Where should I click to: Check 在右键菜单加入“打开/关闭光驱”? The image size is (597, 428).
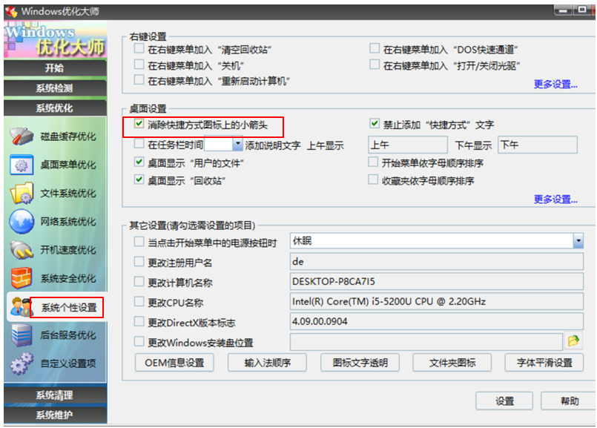pyautogui.click(x=375, y=65)
